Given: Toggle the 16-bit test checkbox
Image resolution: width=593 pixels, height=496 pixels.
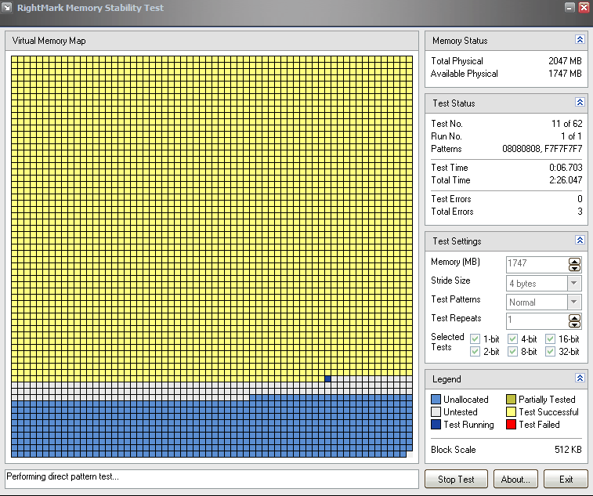Looking at the screenshot, I should (x=550, y=339).
